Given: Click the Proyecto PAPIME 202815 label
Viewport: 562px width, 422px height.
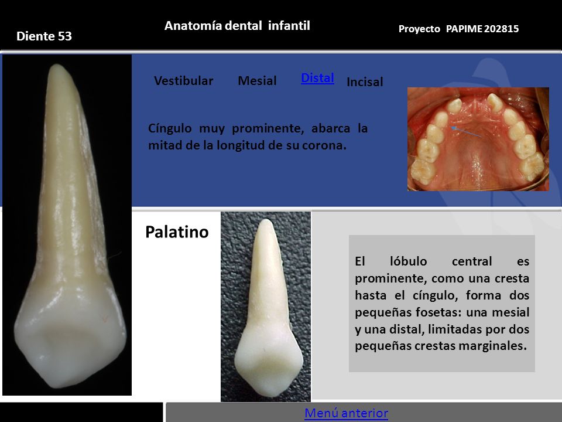Looking at the screenshot, I should pos(459,29).
